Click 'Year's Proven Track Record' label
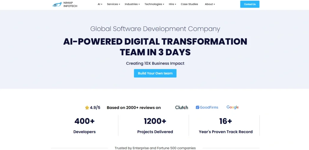Viewport: 309px width, 150px height. [226, 132]
